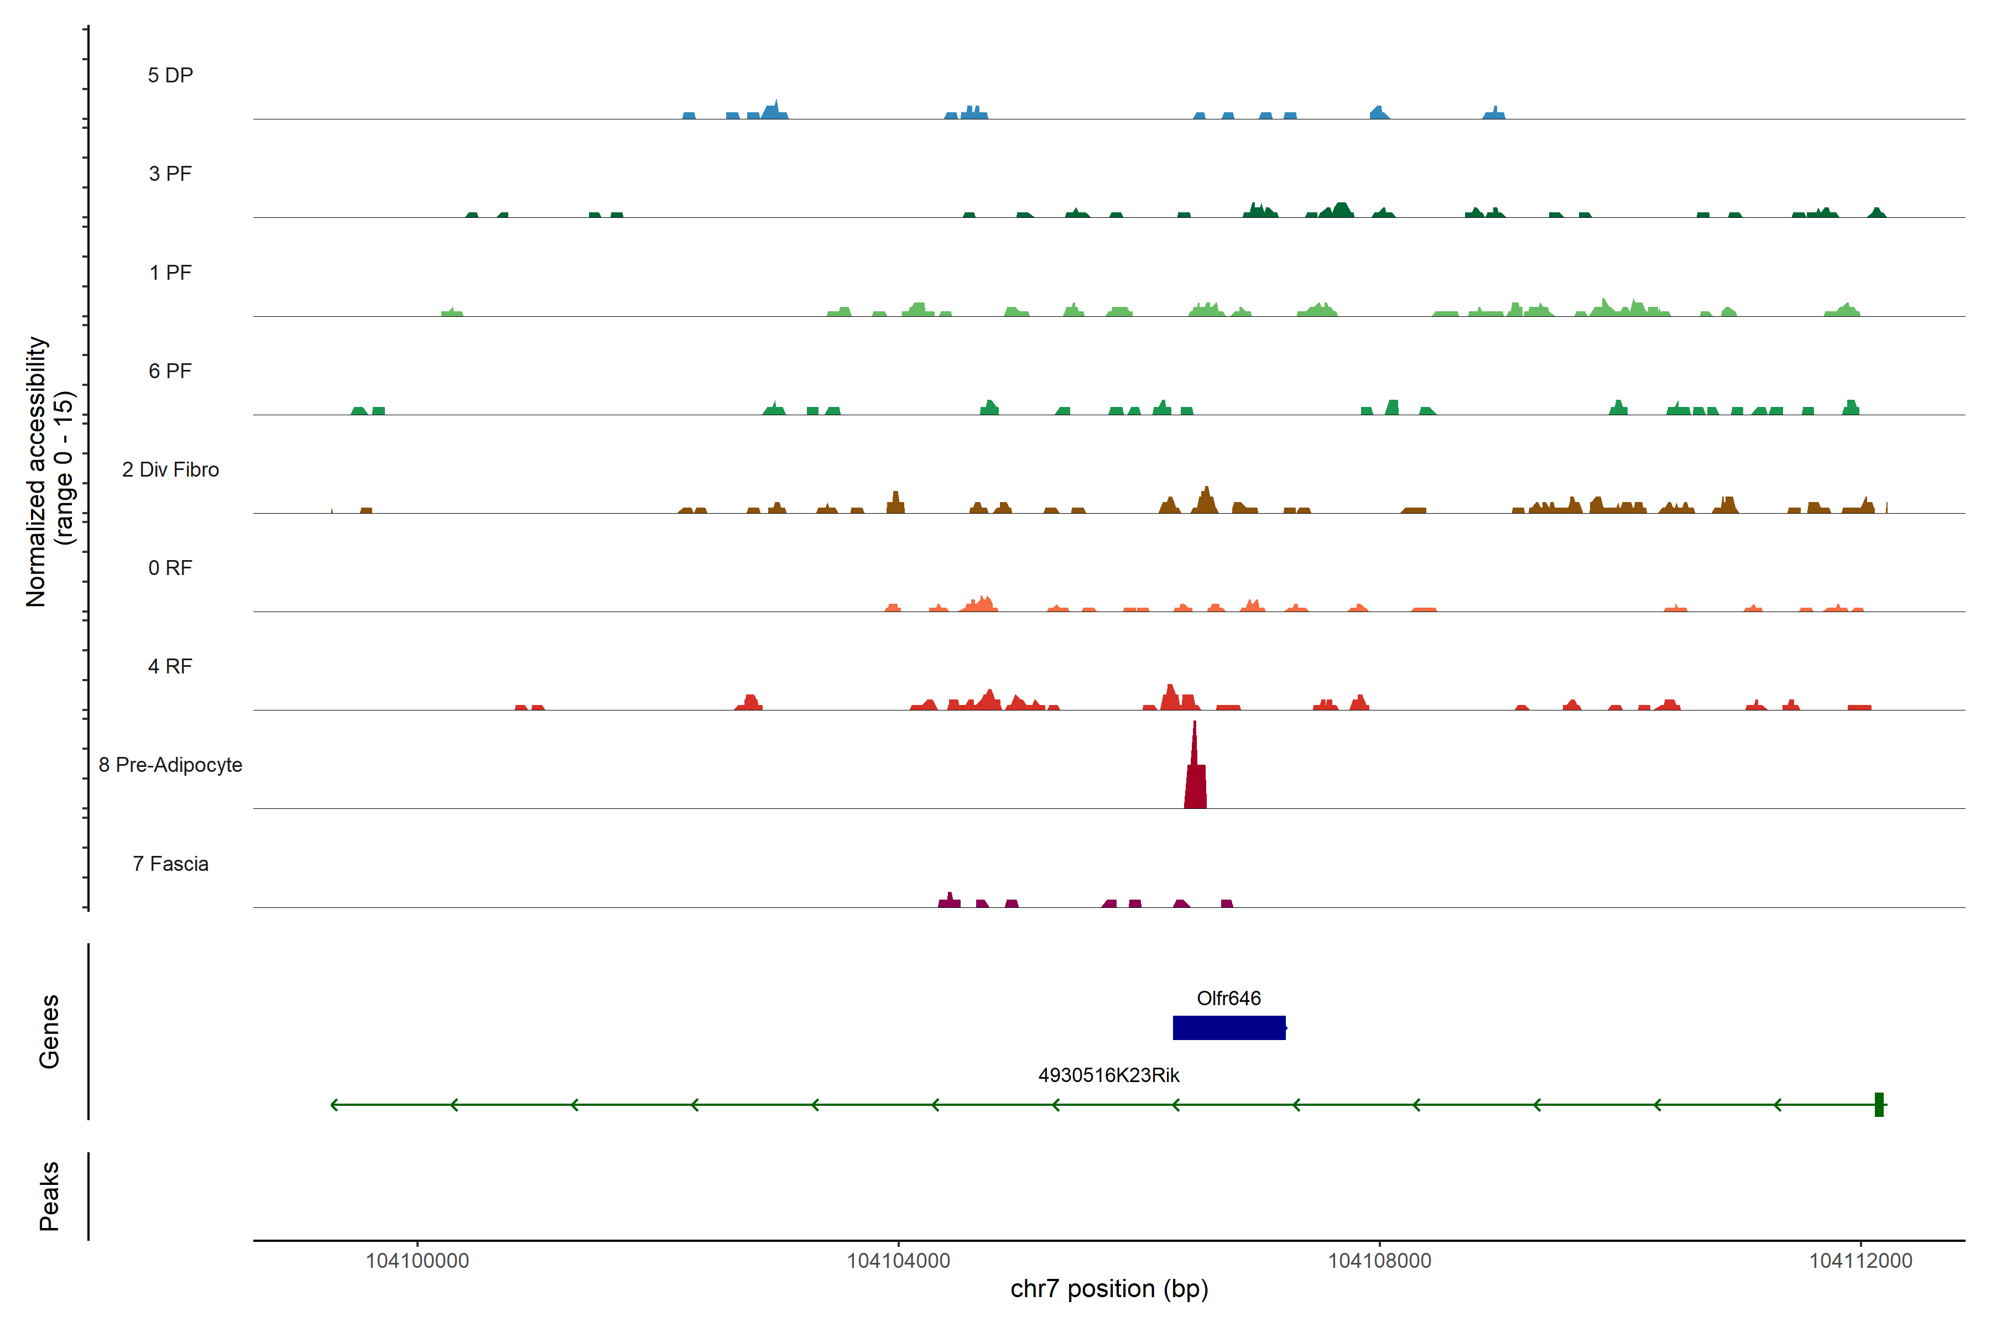
Task: Select the 6 PF track label
Action: 170,370
